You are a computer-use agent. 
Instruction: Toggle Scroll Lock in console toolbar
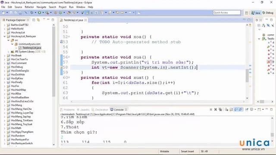231,109
